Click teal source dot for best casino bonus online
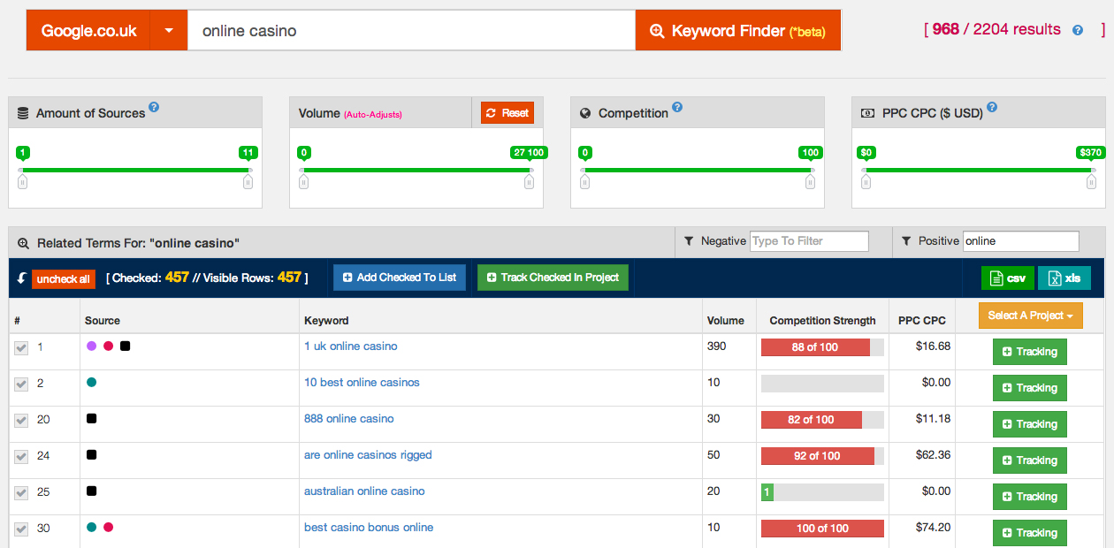 [91, 528]
